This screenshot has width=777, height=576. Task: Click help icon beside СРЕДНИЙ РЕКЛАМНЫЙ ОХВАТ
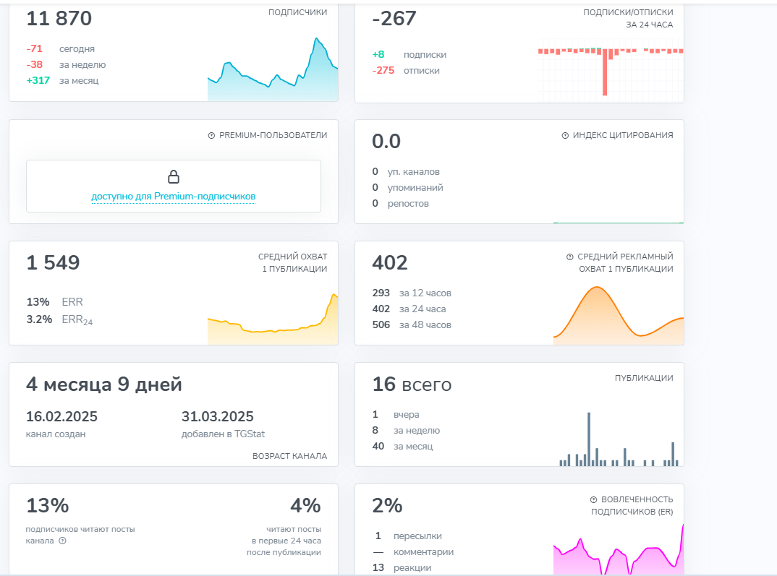[570, 257]
